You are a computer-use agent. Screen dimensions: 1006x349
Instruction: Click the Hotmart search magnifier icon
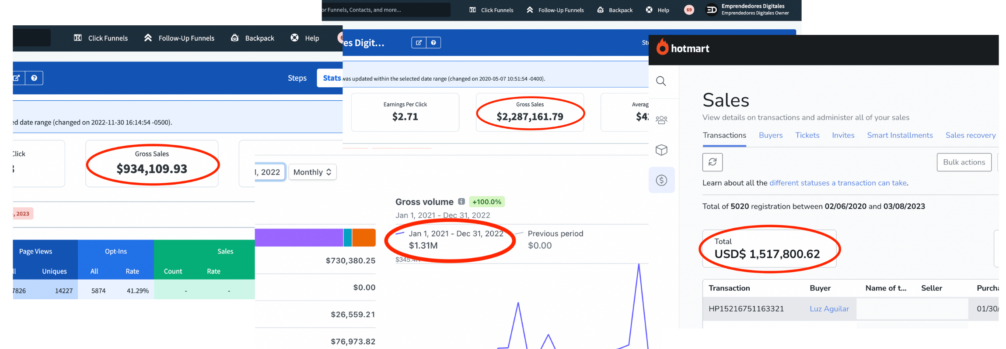(x=661, y=81)
